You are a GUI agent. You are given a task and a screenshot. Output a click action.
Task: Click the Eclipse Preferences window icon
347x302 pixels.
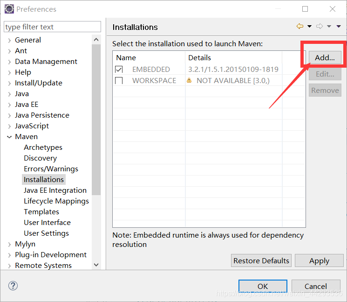[9, 9]
